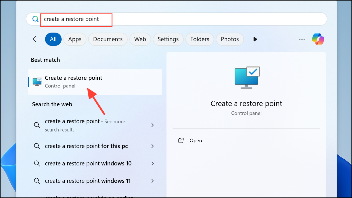This screenshot has height=198, width=352.
Task: Click the 'Search the web' heading
Action: [52, 104]
